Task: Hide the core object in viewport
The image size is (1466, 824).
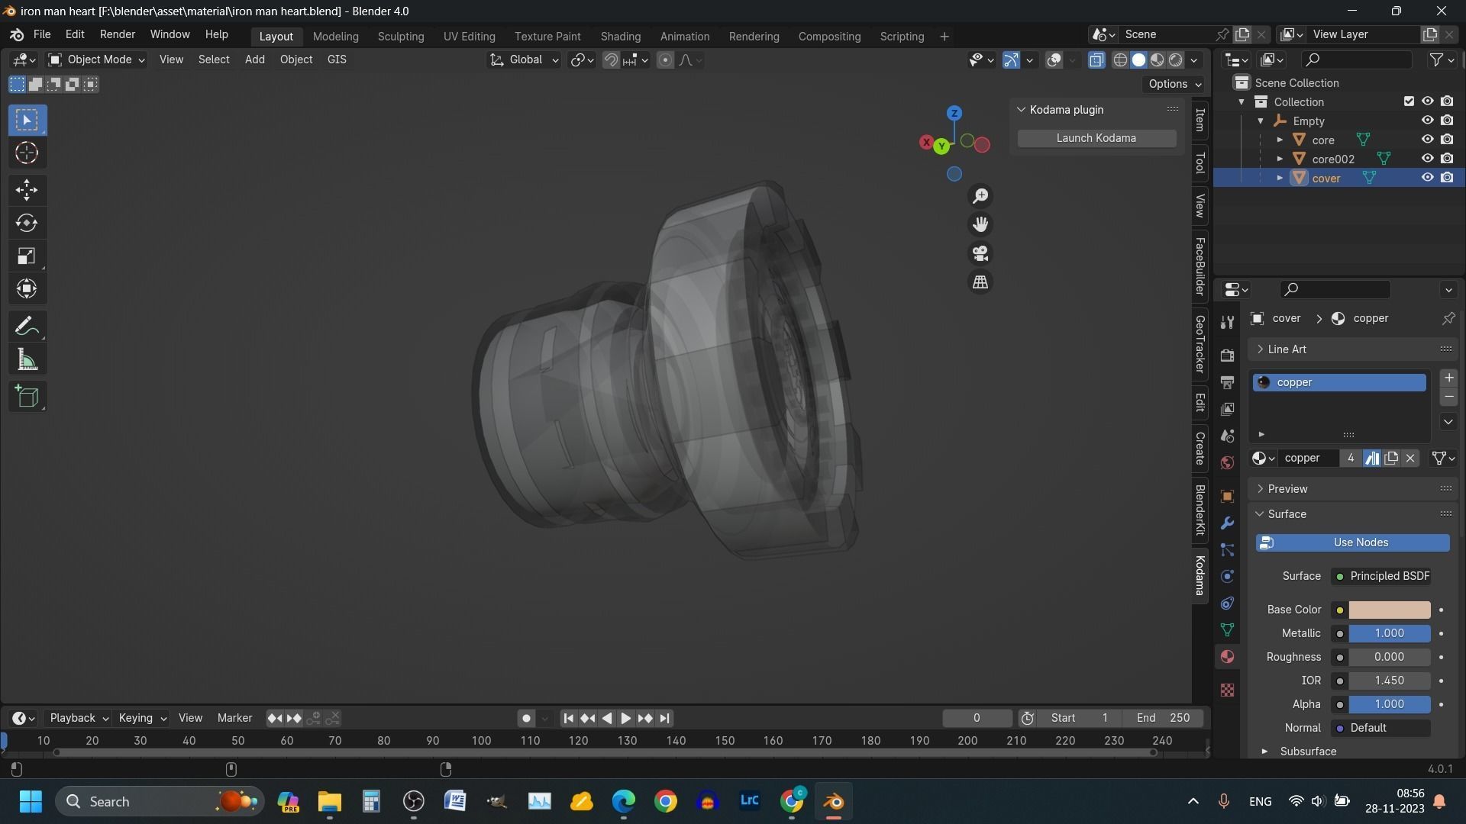Action: pyautogui.click(x=1427, y=140)
